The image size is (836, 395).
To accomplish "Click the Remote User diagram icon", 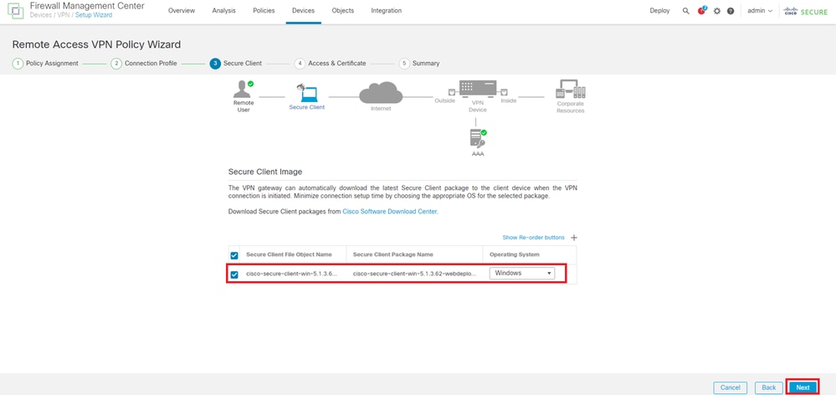I will coord(244,90).
